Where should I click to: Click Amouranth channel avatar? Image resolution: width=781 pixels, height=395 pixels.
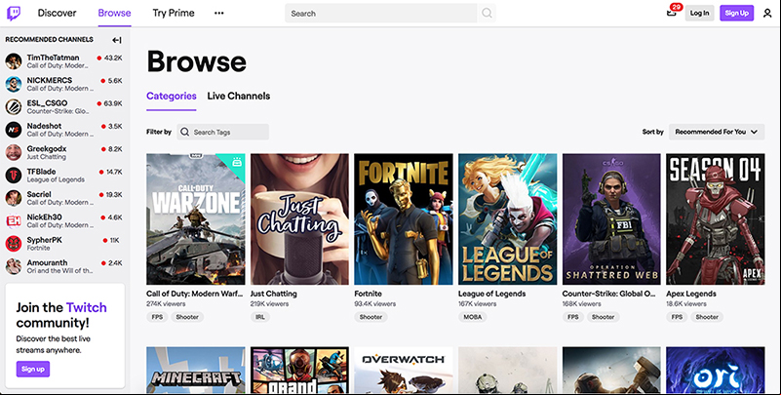point(14,266)
